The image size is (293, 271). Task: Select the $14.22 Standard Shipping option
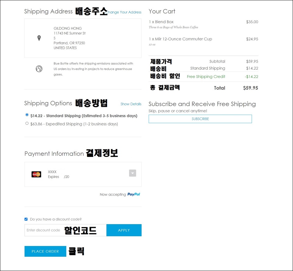27,115
